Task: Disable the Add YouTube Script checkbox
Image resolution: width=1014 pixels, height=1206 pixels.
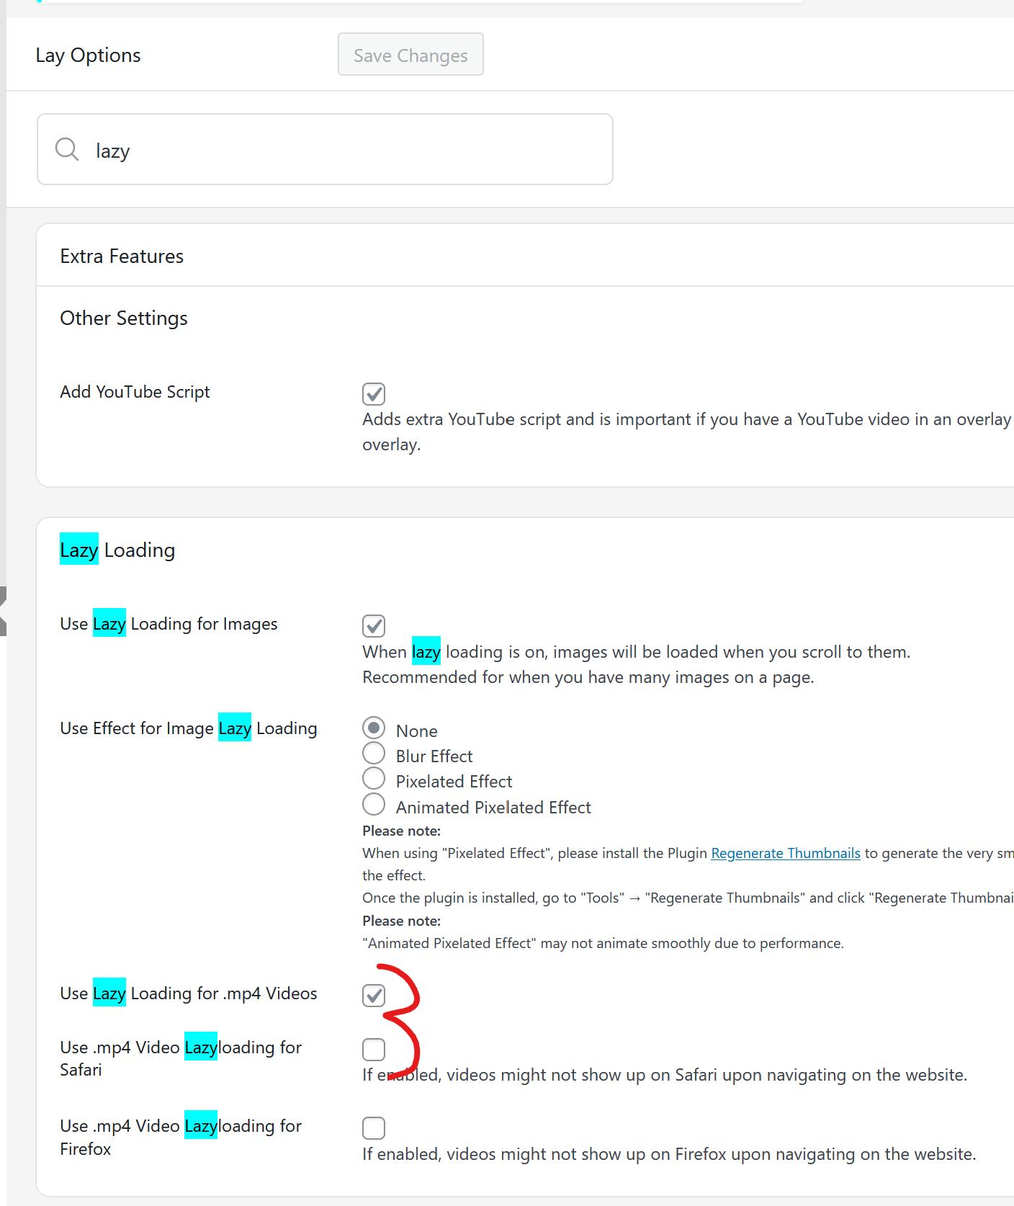Action: coord(374,394)
